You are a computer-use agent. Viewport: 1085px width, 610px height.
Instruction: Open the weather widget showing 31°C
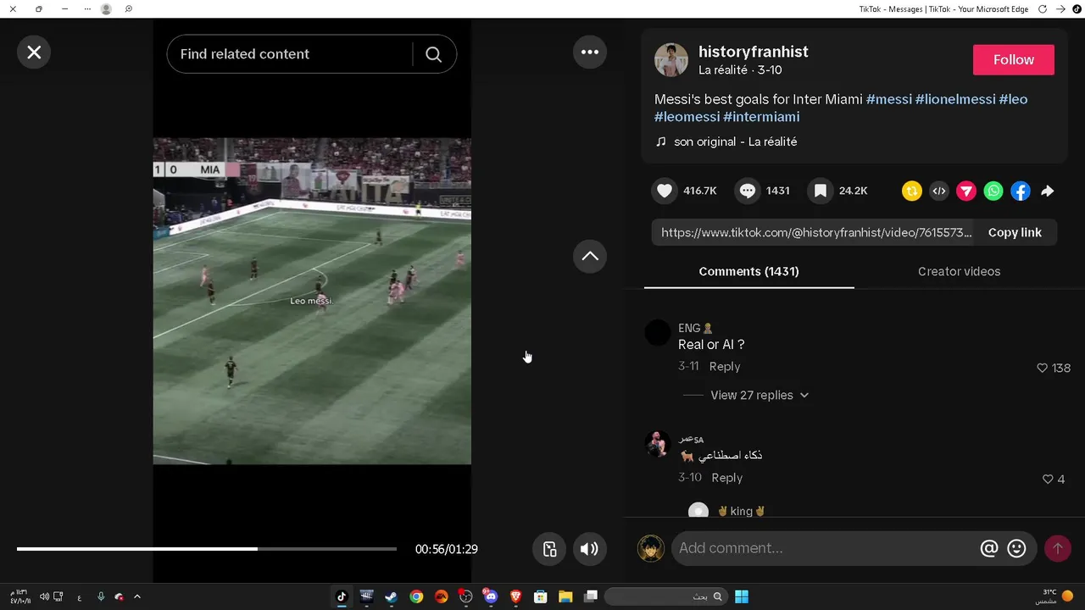[x=1054, y=596]
